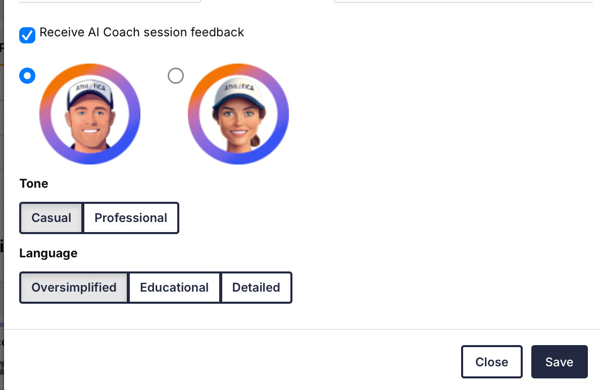Click the Tone section heading
600x390 pixels.
34,184
